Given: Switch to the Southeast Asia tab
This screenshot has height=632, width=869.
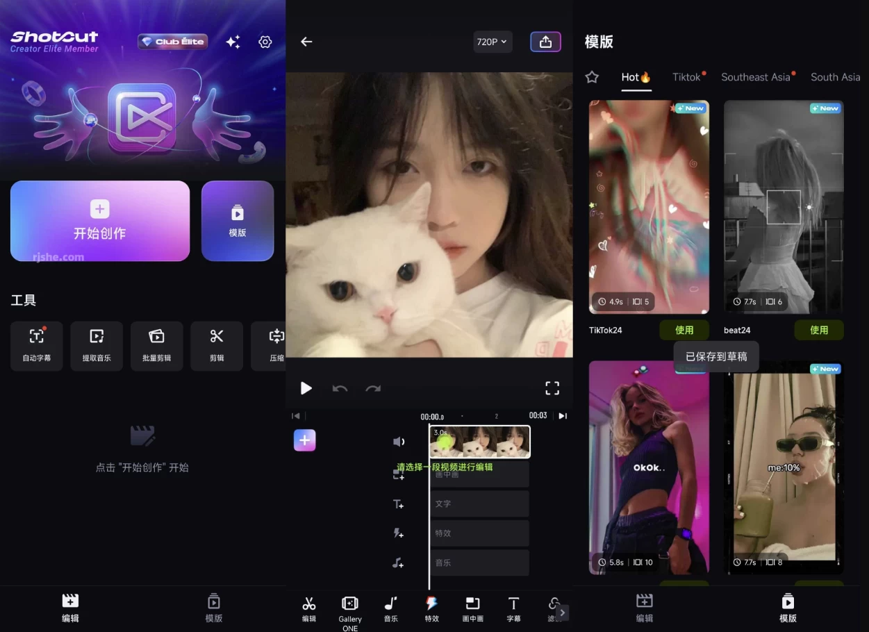Looking at the screenshot, I should tap(756, 77).
